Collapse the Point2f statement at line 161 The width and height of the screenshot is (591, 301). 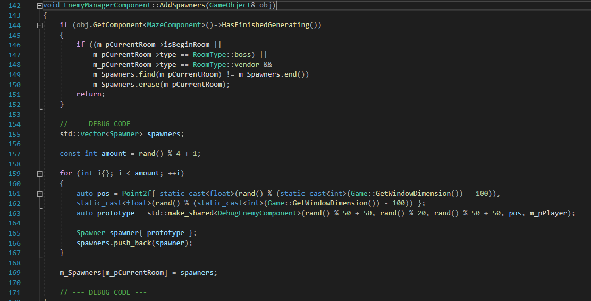coord(39,194)
